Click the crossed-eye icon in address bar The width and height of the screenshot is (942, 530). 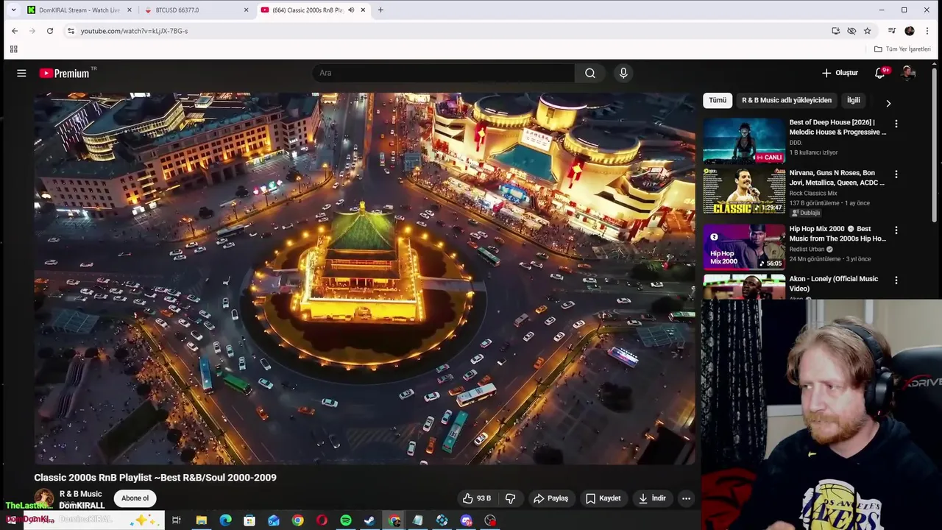pos(851,31)
